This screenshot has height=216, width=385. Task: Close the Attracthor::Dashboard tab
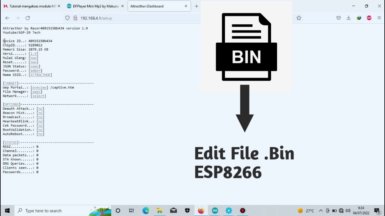click(186, 6)
